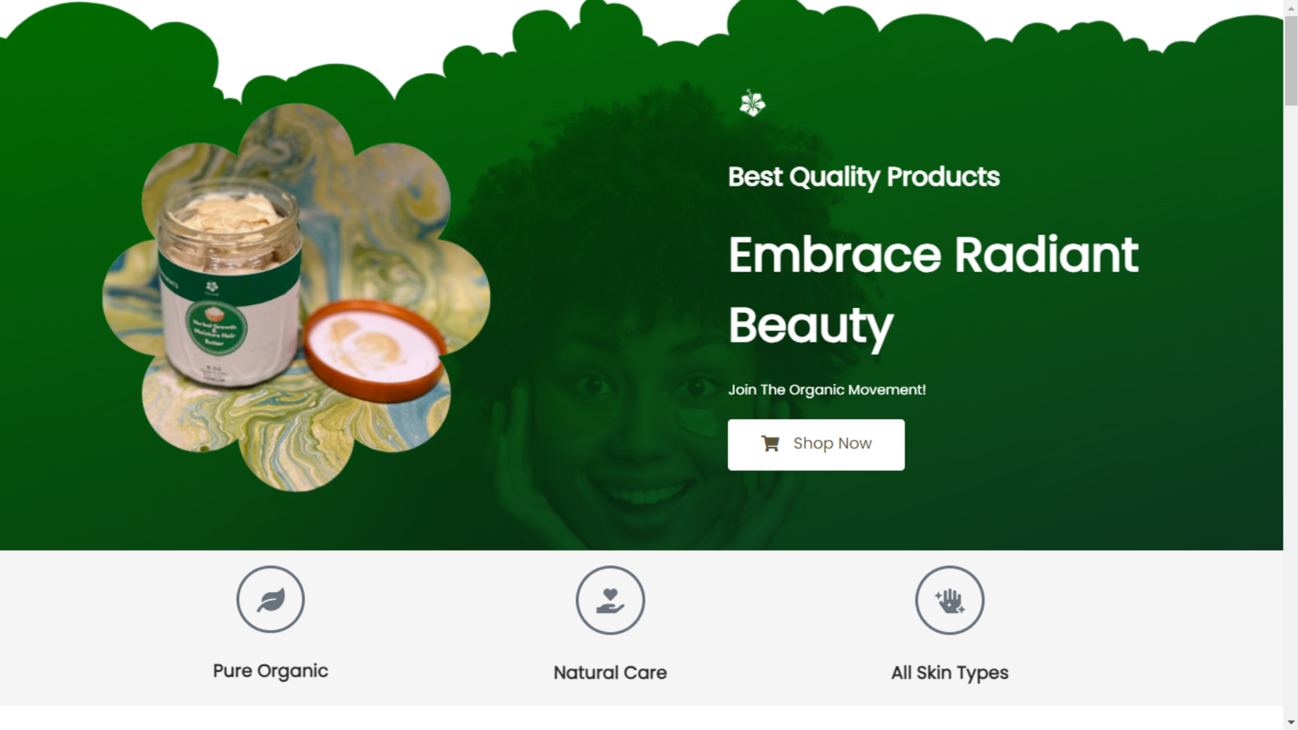1298x730 pixels.
Task: Click the orange jar lid in product image
Action: coord(375,350)
